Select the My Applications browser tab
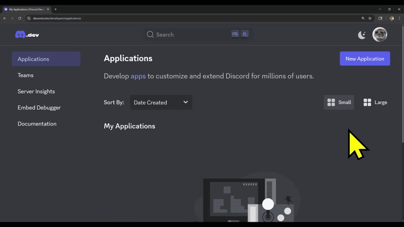This screenshot has width=404, height=227. pyautogui.click(x=27, y=9)
